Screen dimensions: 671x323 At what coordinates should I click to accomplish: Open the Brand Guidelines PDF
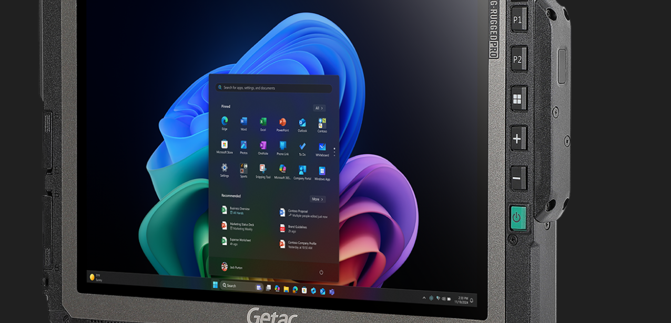[294, 228]
